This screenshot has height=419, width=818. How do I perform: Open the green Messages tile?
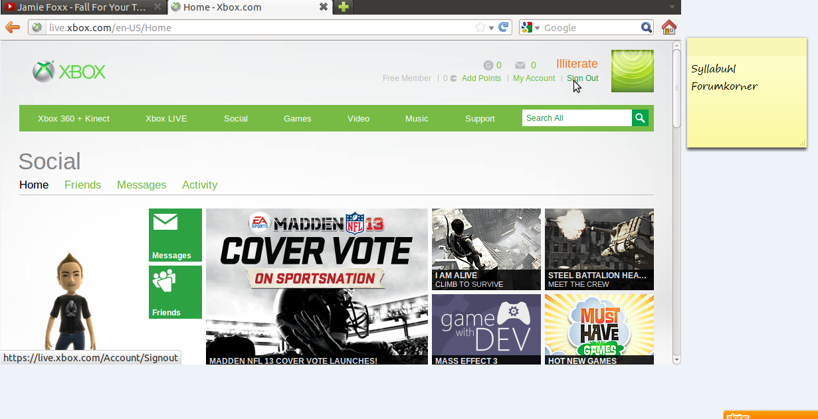175,235
